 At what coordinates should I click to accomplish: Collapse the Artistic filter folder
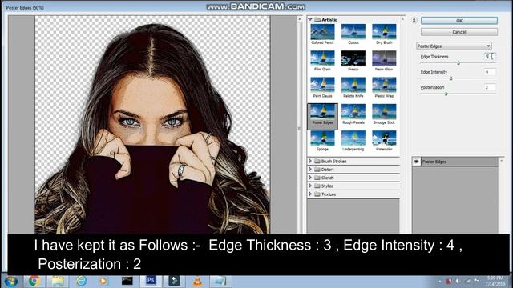310,19
